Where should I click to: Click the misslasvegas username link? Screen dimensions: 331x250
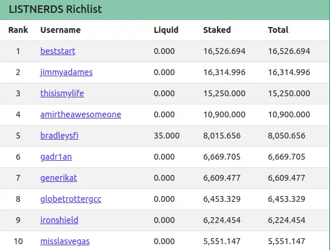point(65,241)
